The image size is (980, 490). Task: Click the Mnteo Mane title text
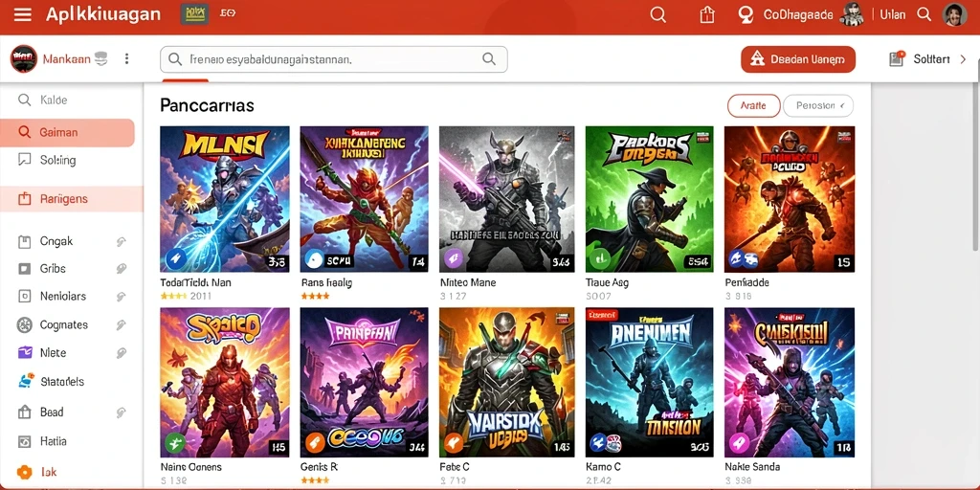pyautogui.click(x=468, y=282)
